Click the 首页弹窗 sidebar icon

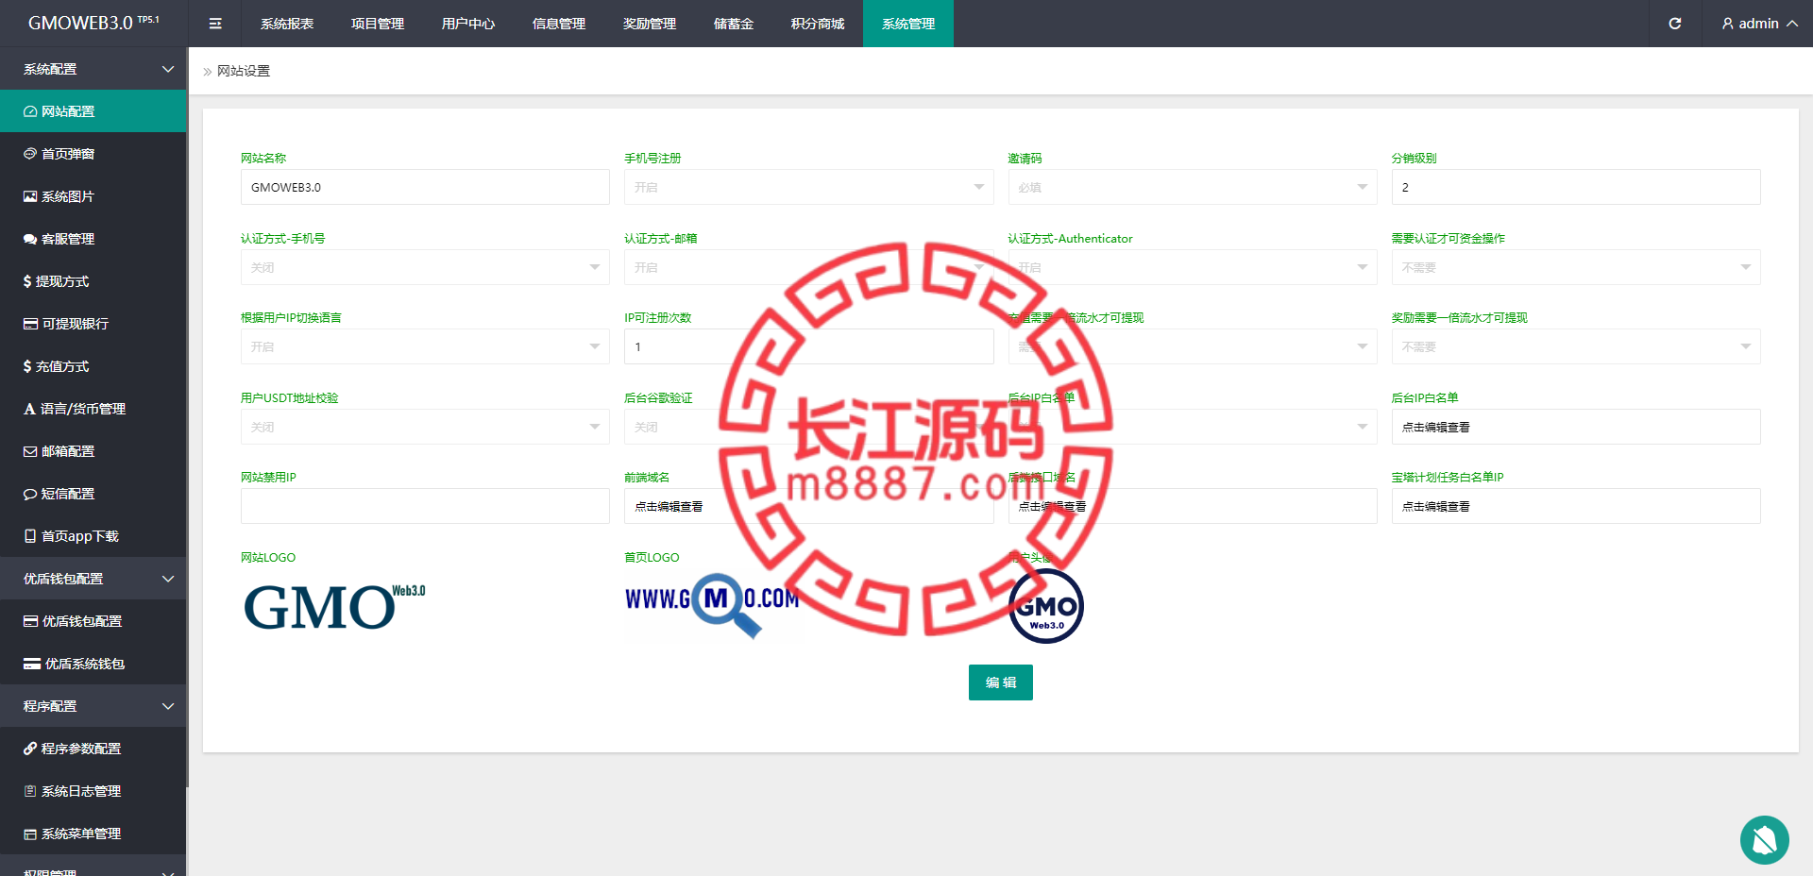click(30, 154)
